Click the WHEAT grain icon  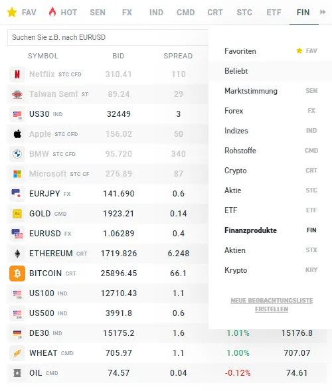(x=17, y=353)
